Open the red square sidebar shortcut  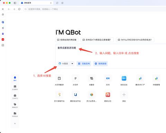(3, 40)
